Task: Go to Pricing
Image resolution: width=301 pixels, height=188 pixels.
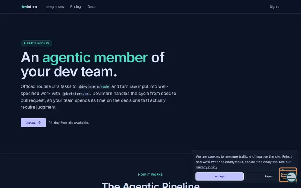Action: (76, 7)
